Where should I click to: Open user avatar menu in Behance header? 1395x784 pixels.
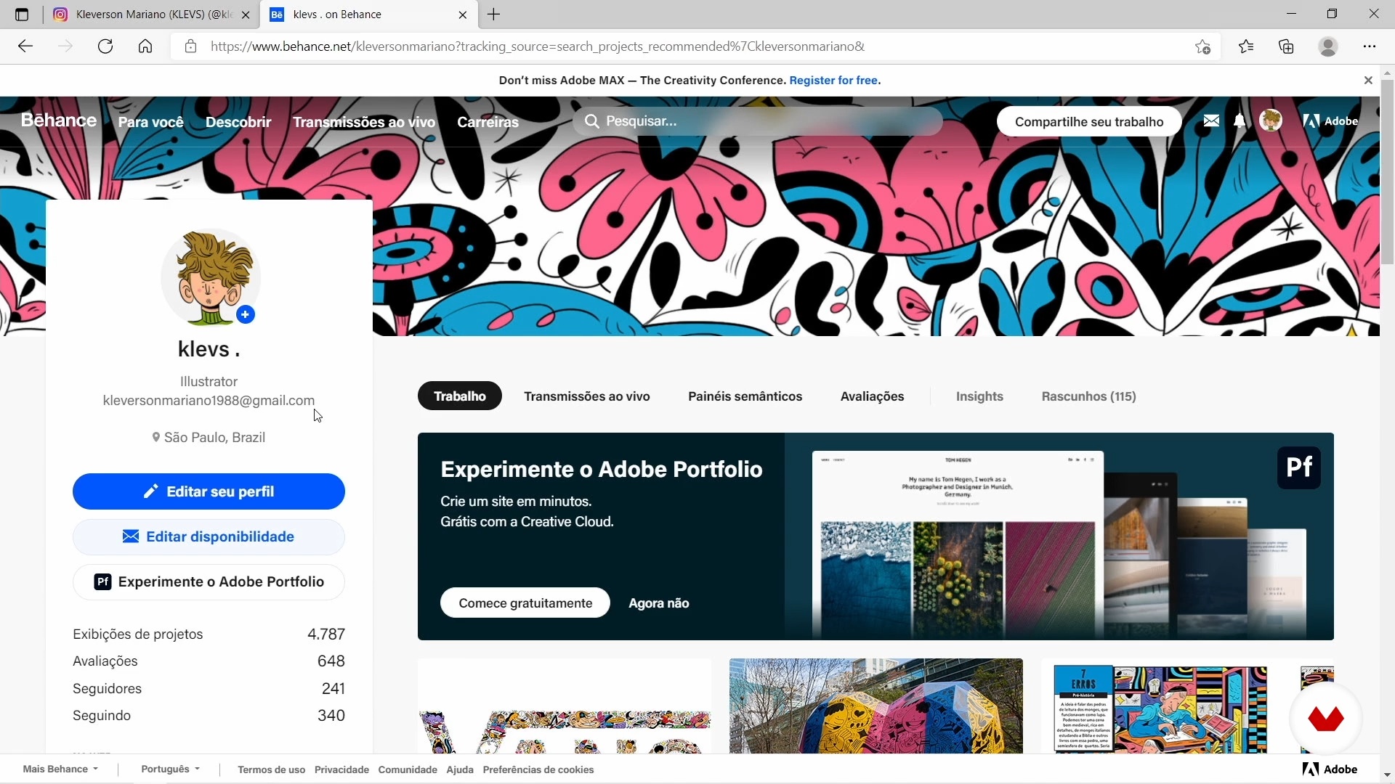pyautogui.click(x=1271, y=121)
